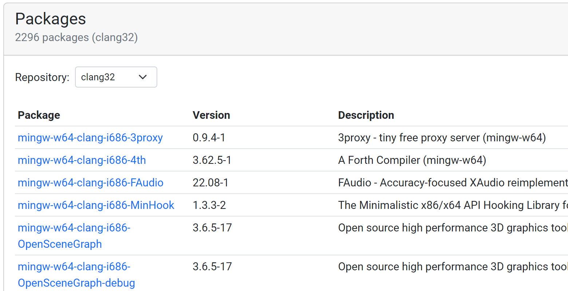Screen dimensions: 568x291
Task: Select version text 1.3.3-2
Action: point(209,205)
